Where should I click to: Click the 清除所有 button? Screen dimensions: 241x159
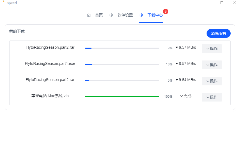[x=218, y=33]
